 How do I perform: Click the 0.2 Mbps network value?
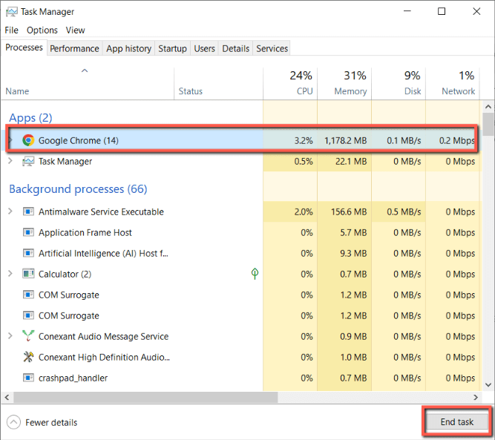pyautogui.click(x=457, y=140)
